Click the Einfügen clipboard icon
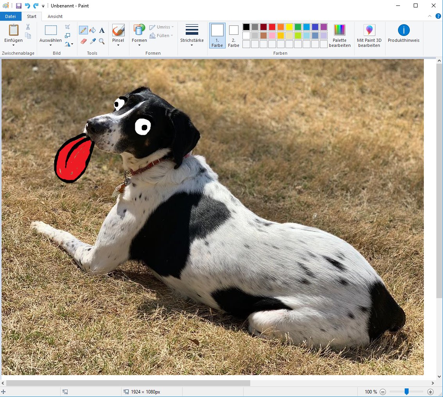Viewport: 443px width, 397px height. pos(14,30)
